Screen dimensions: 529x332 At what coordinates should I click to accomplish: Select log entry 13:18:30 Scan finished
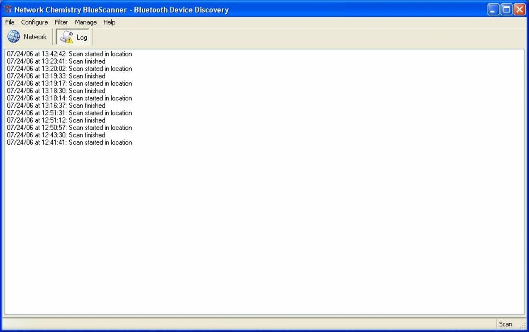(x=56, y=91)
